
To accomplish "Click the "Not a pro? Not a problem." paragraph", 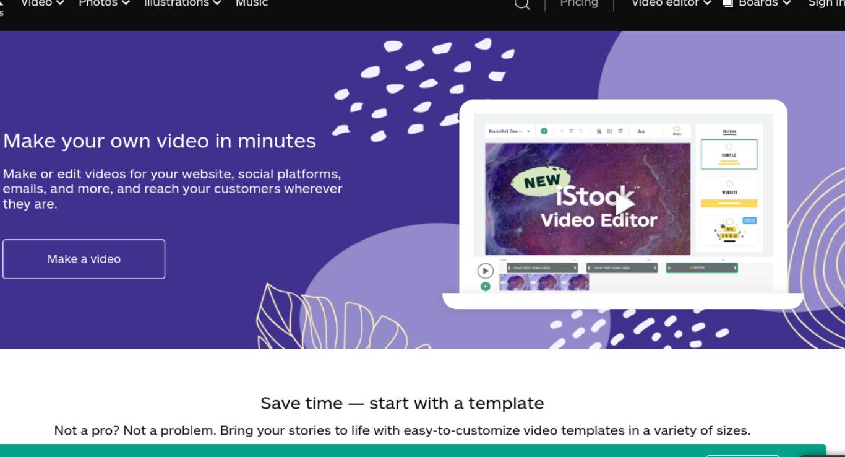I will [x=402, y=430].
